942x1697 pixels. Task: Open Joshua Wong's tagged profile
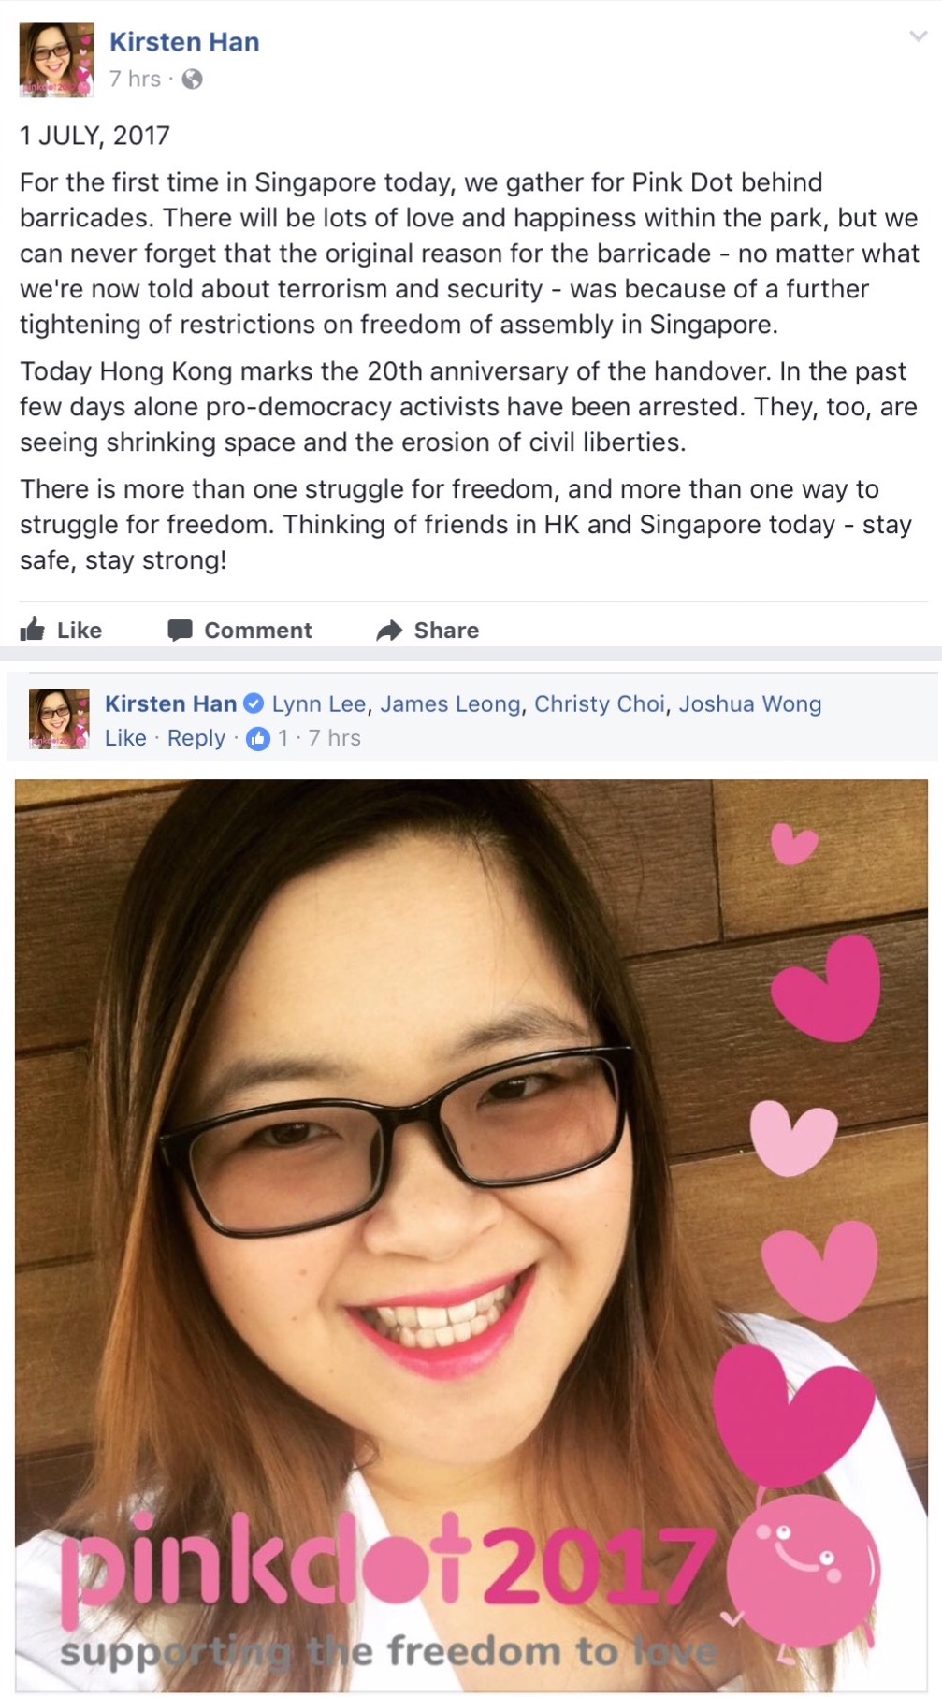coord(749,703)
